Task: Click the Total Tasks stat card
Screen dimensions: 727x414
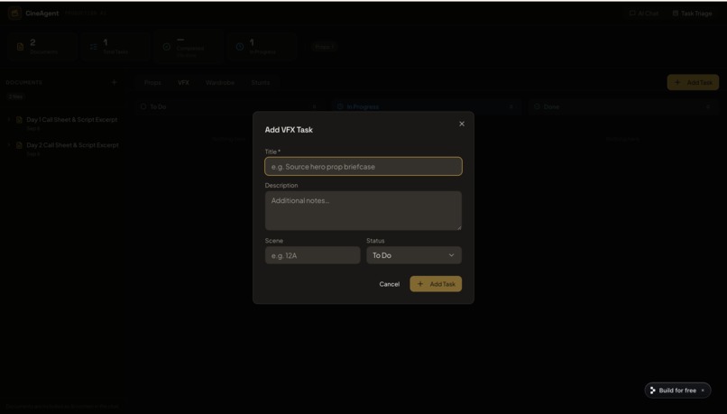Action: [x=115, y=47]
